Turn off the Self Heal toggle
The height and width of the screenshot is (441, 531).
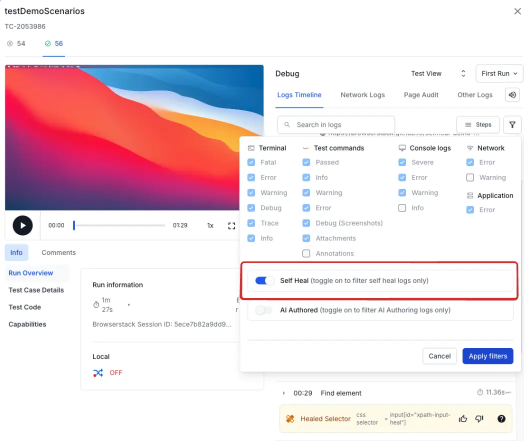[x=264, y=280]
